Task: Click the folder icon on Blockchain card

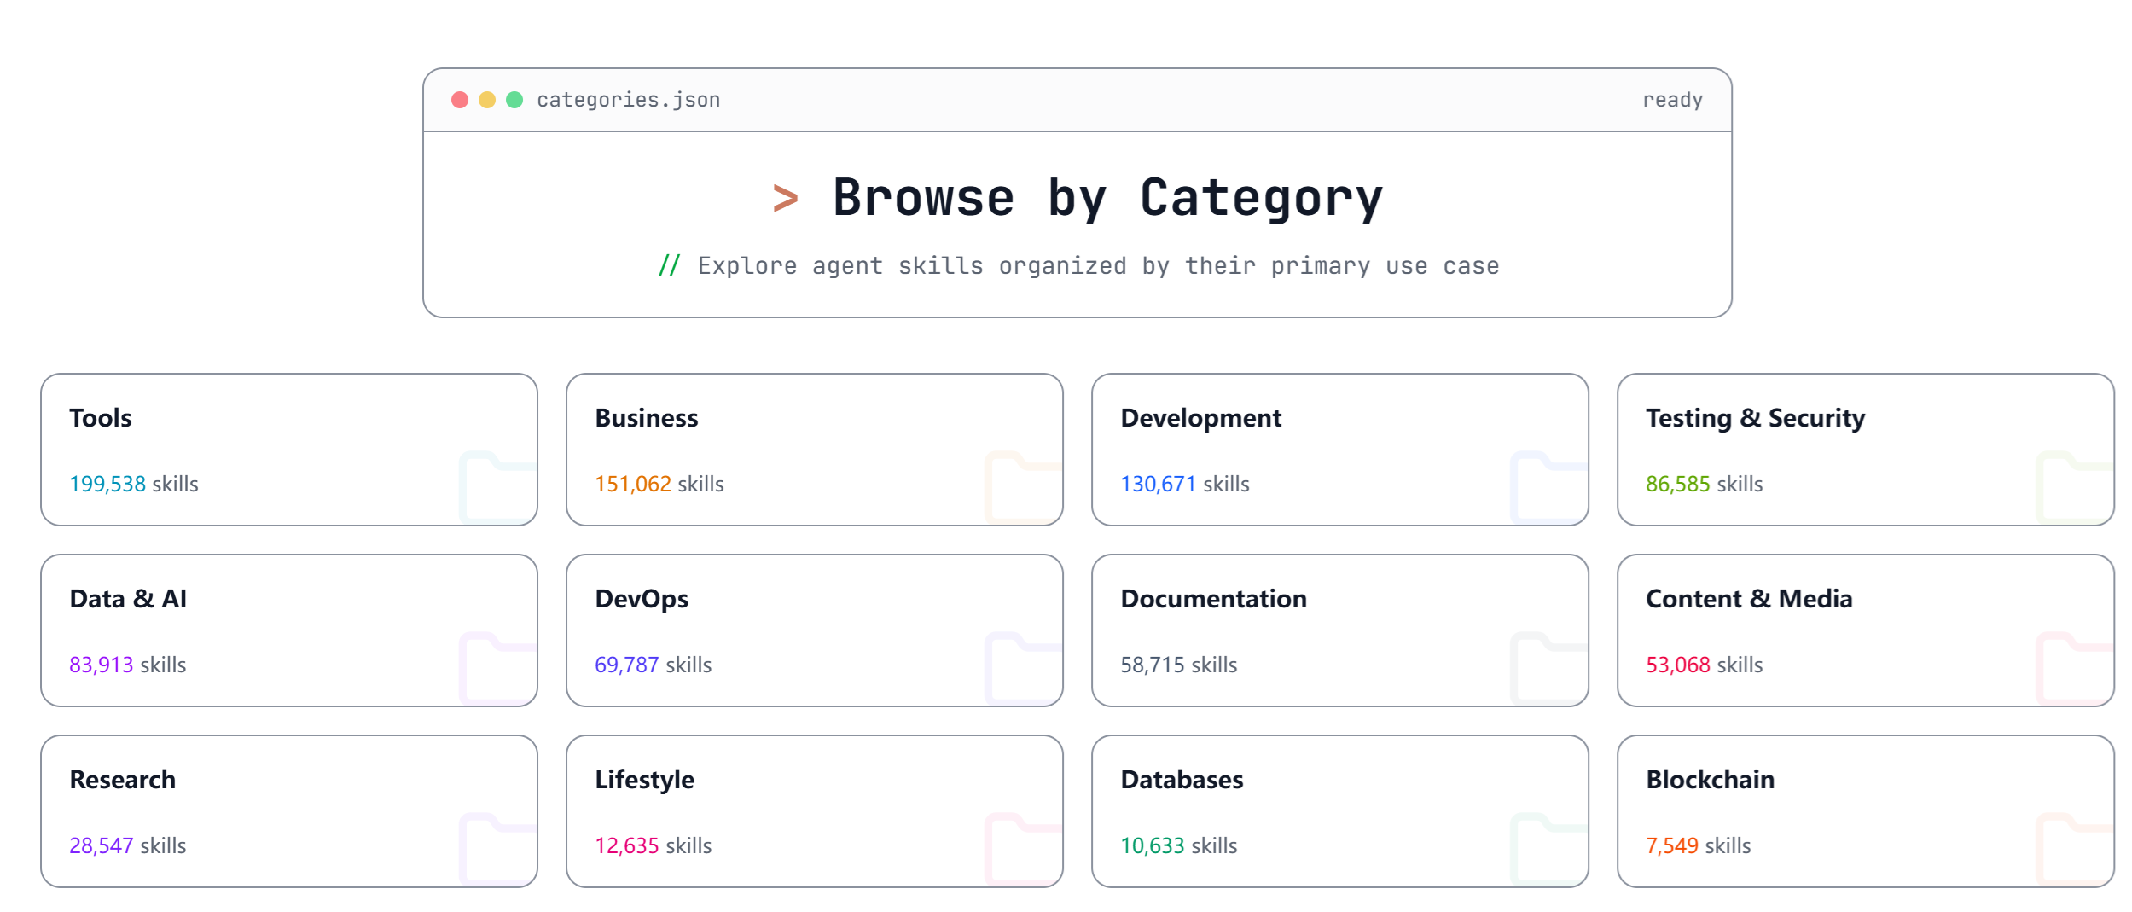Action: 2075,849
